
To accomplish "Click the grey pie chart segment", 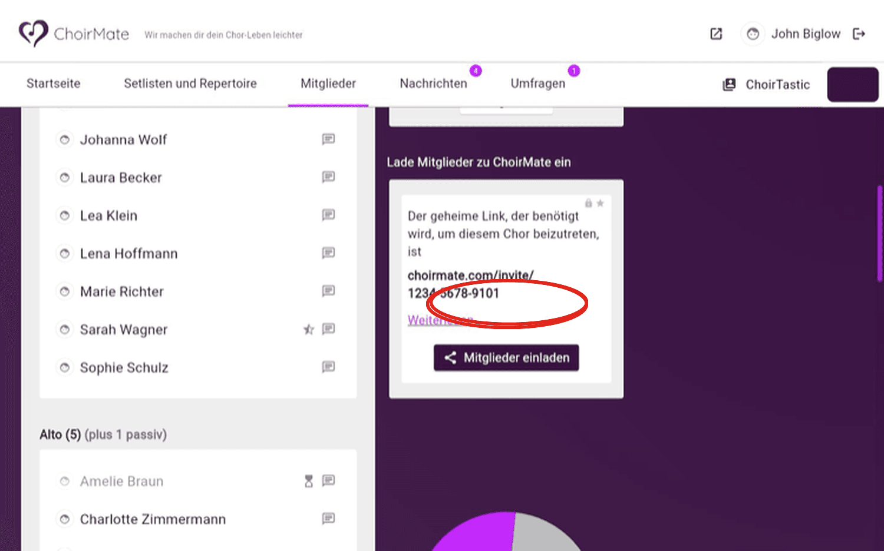I will tap(545, 535).
